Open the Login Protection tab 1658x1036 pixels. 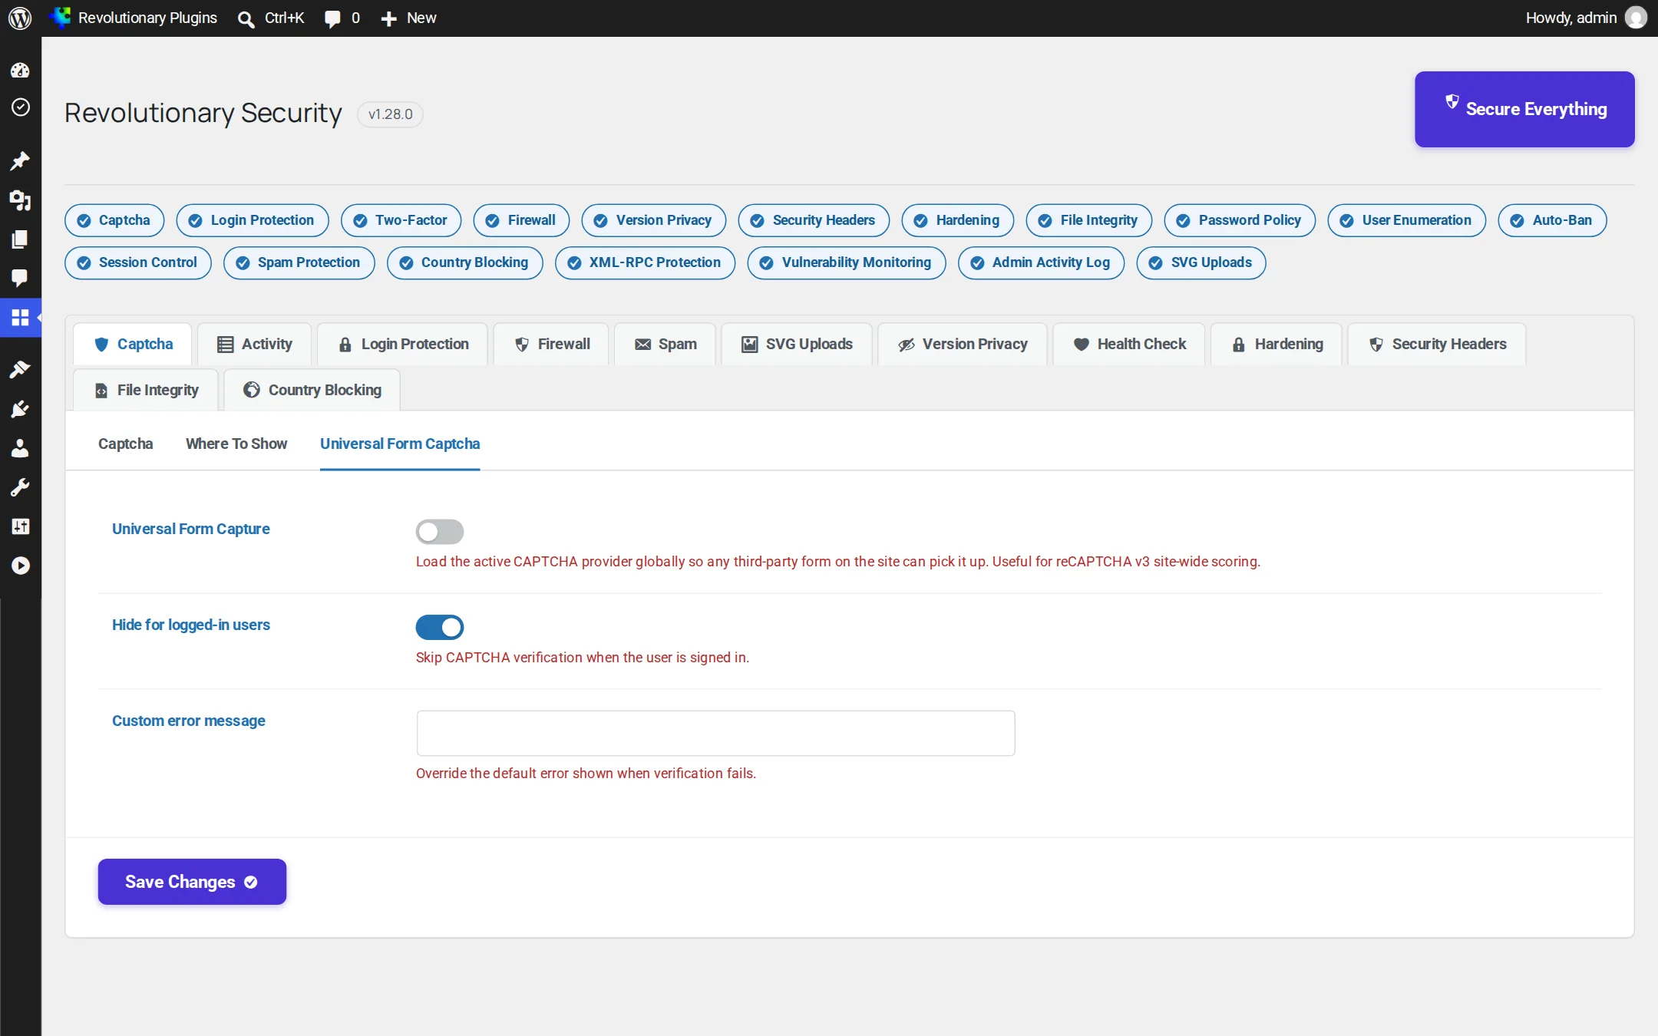coord(403,344)
